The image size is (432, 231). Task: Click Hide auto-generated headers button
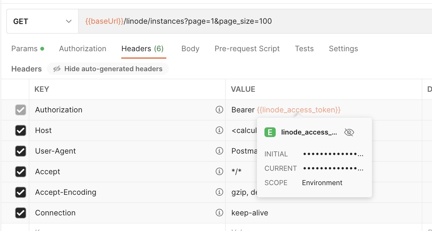(x=108, y=69)
